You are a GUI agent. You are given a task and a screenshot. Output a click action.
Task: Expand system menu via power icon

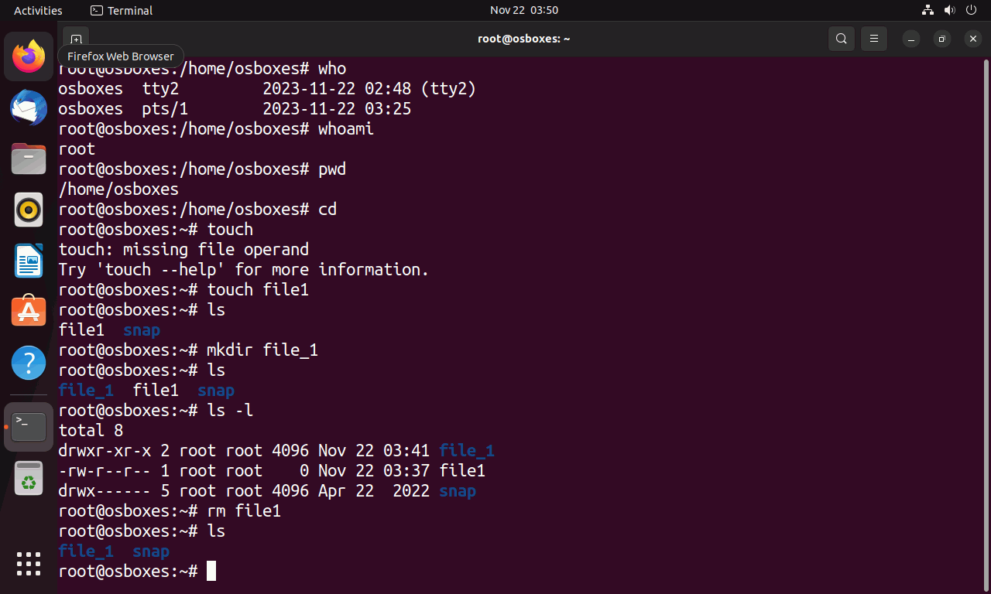point(972,10)
